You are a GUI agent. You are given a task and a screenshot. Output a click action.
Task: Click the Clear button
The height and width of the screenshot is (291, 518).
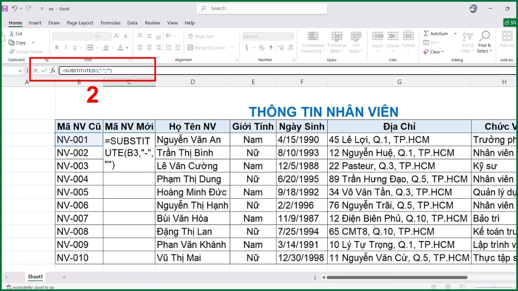point(434,51)
